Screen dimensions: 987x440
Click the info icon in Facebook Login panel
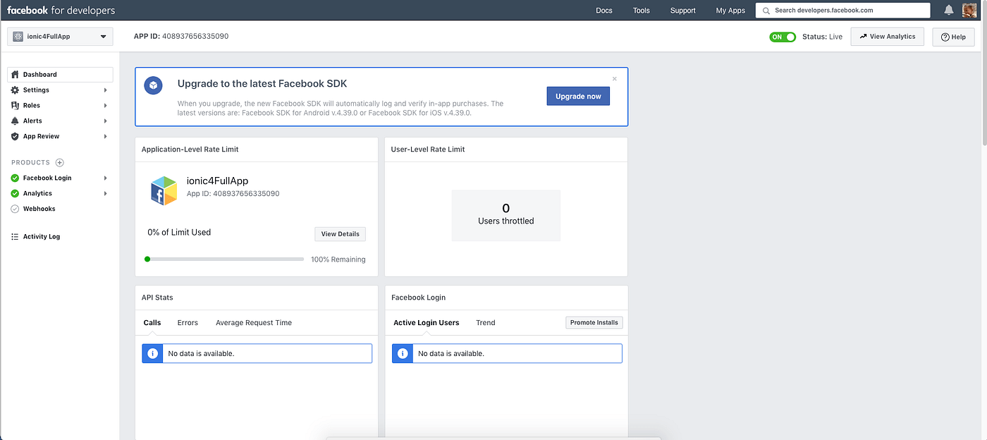pyautogui.click(x=403, y=353)
